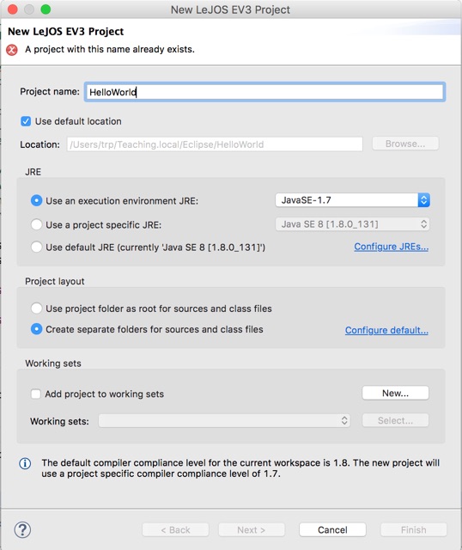Click the help question mark icon

(x=23, y=529)
